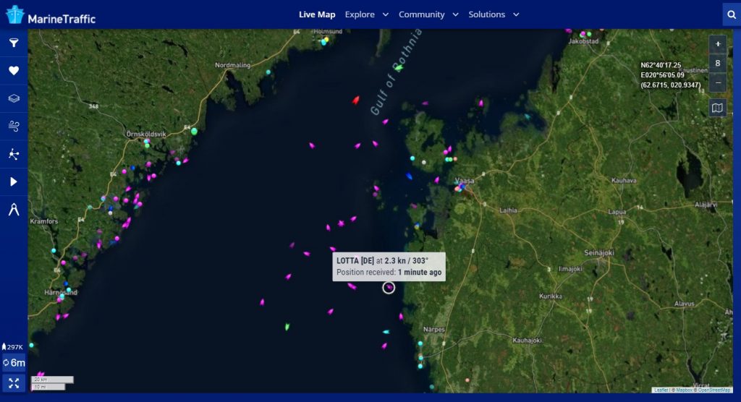Zoom out with the minus button

[717, 82]
